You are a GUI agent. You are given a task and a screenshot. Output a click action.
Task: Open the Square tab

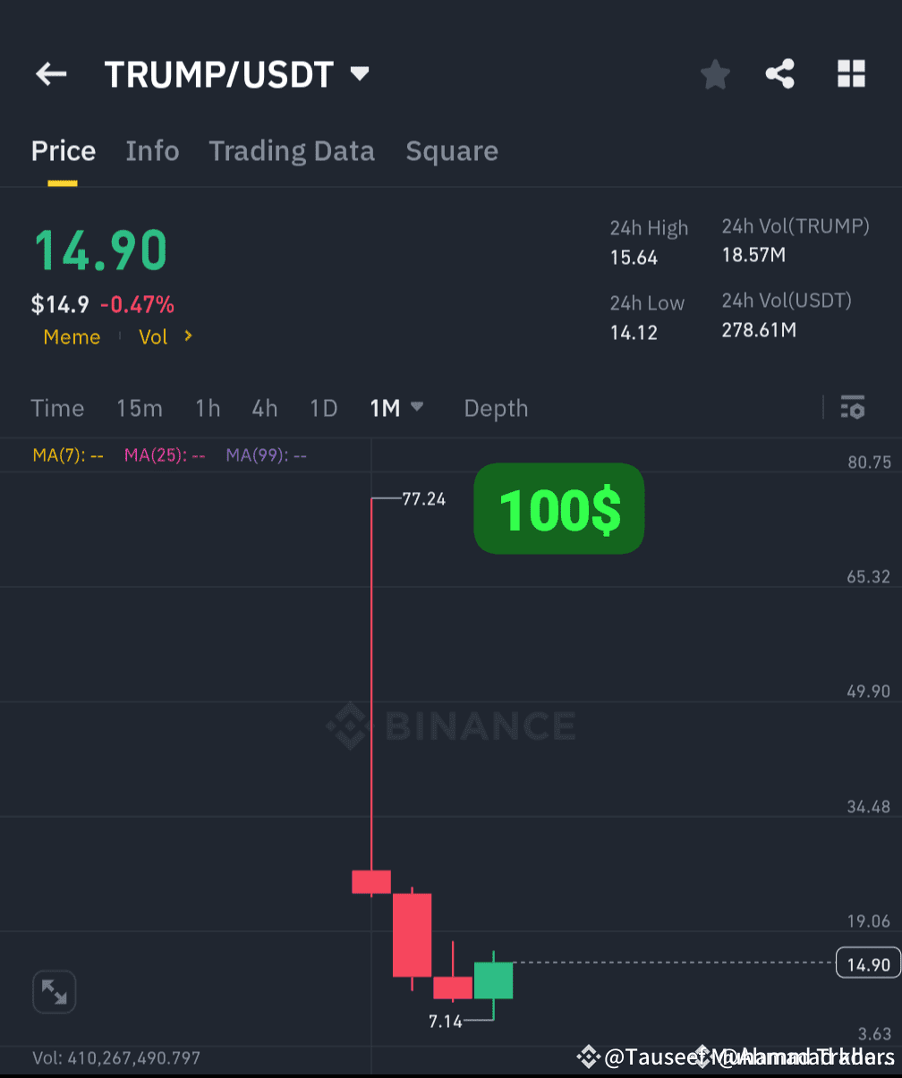coord(452,151)
